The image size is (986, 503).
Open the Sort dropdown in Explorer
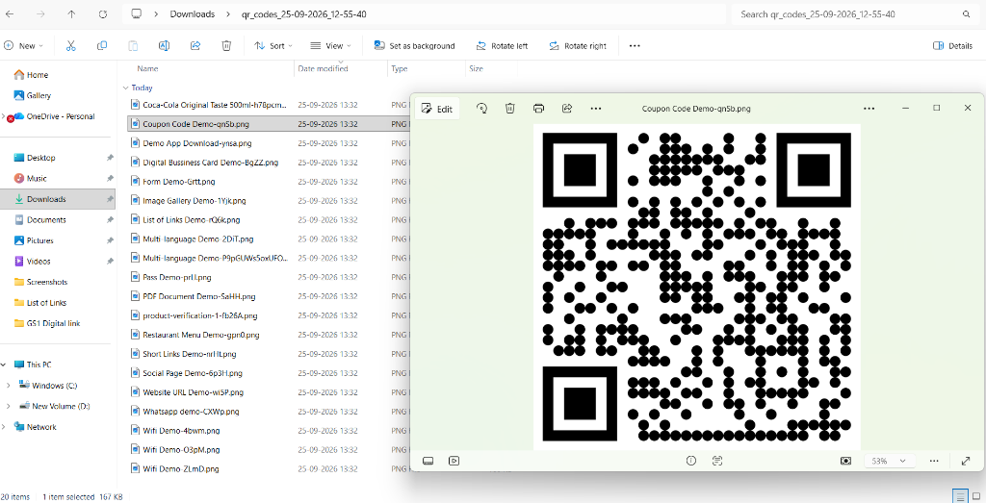(273, 46)
